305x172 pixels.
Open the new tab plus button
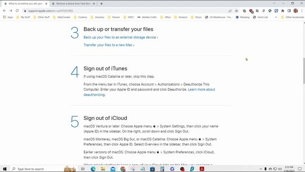(102, 4)
